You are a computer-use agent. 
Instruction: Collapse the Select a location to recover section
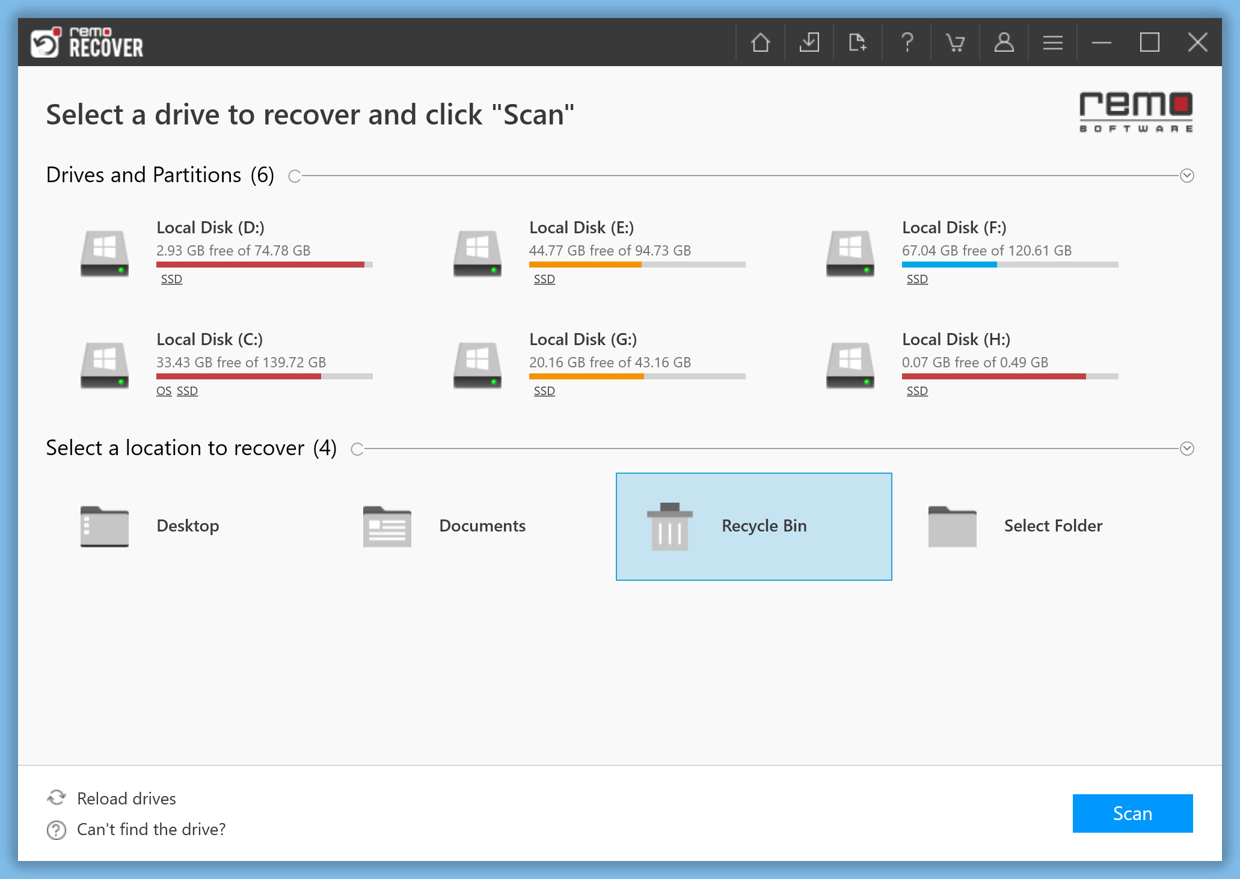pyautogui.click(x=1187, y=449)
